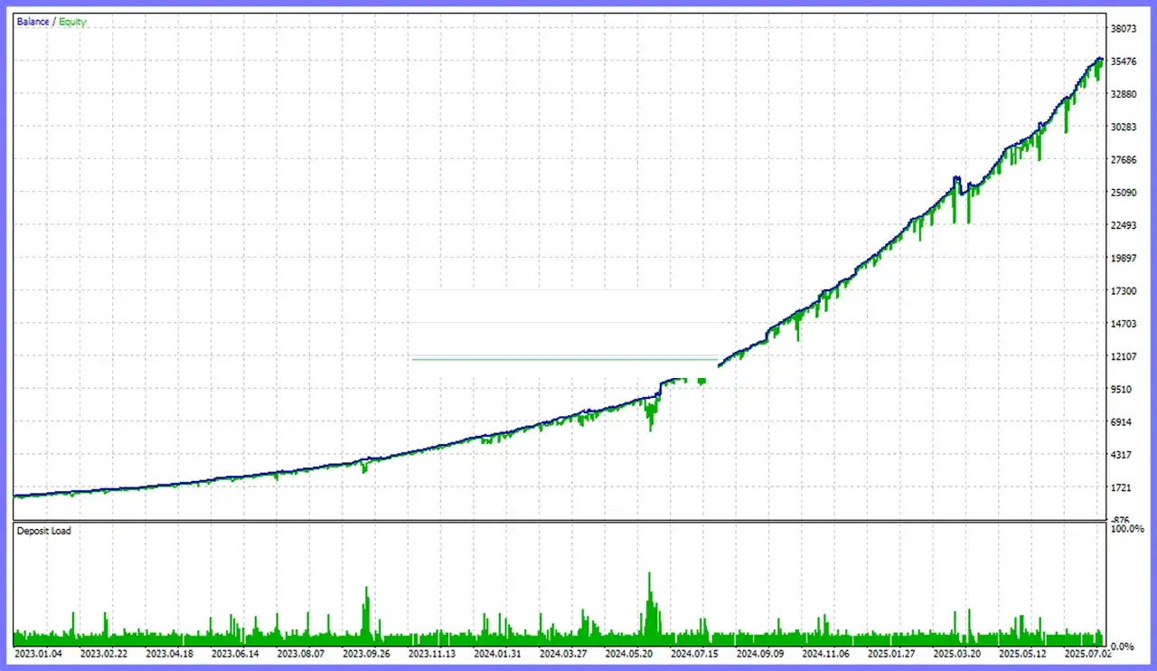Screen dimensions: 1157x671
Task: Select the 2023.09.26 date label
Action: coord(367,653)
